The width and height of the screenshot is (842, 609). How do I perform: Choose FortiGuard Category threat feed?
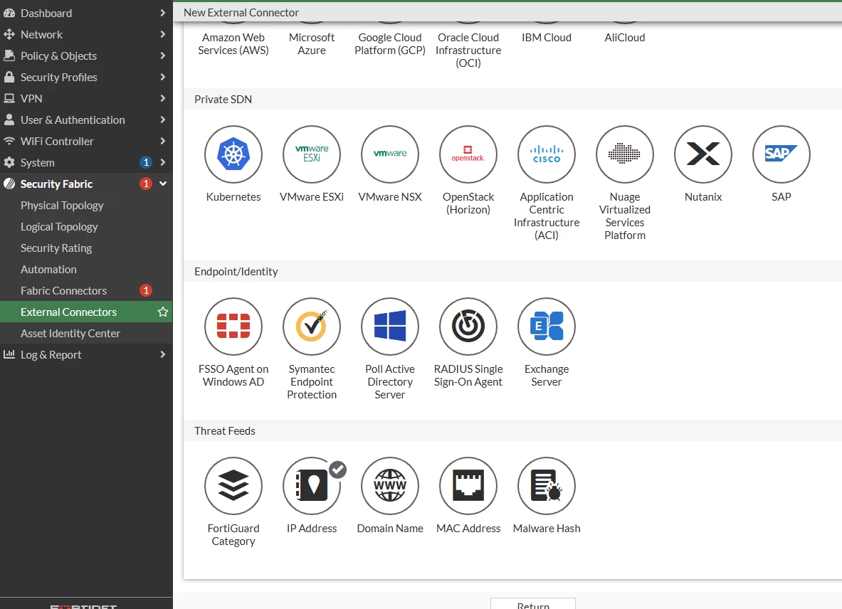[x=233, y=486]
